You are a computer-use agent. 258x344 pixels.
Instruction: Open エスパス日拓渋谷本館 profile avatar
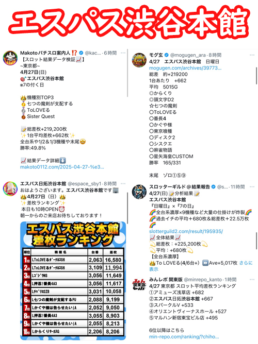pos(10,188)
